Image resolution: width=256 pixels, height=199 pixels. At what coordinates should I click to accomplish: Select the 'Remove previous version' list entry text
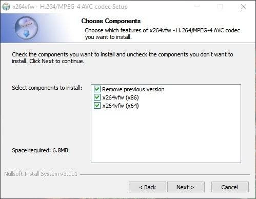(133, 89)
